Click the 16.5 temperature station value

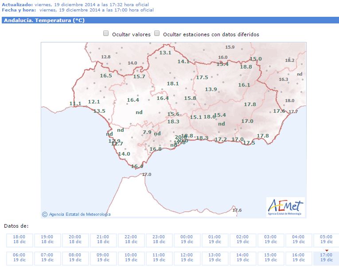pyautogui.click(x=106, y=76)
